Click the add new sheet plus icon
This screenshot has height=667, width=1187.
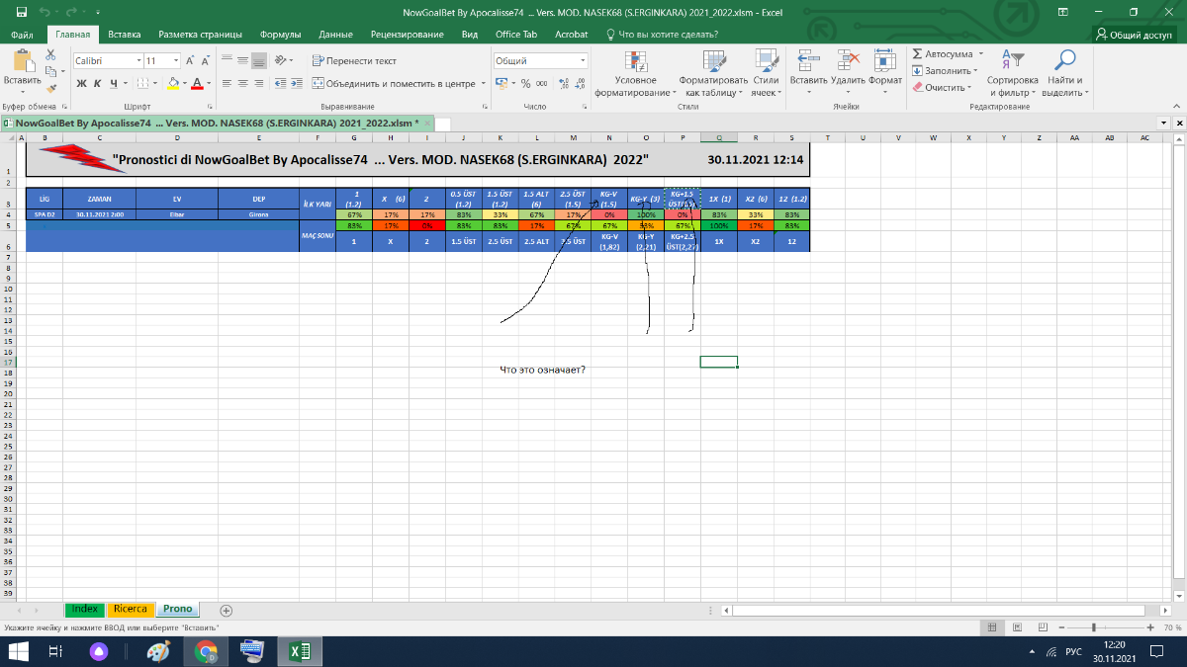226,611
